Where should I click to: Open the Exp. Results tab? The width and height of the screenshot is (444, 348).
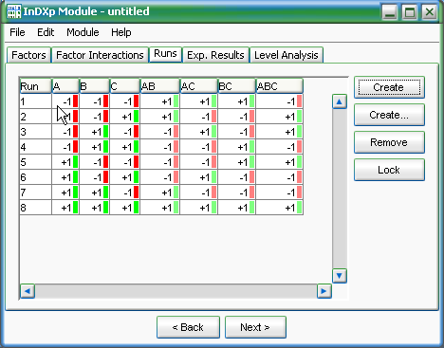(x=215, y=55)
